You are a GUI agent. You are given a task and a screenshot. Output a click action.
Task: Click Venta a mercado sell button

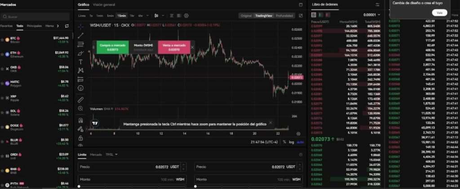174,47
